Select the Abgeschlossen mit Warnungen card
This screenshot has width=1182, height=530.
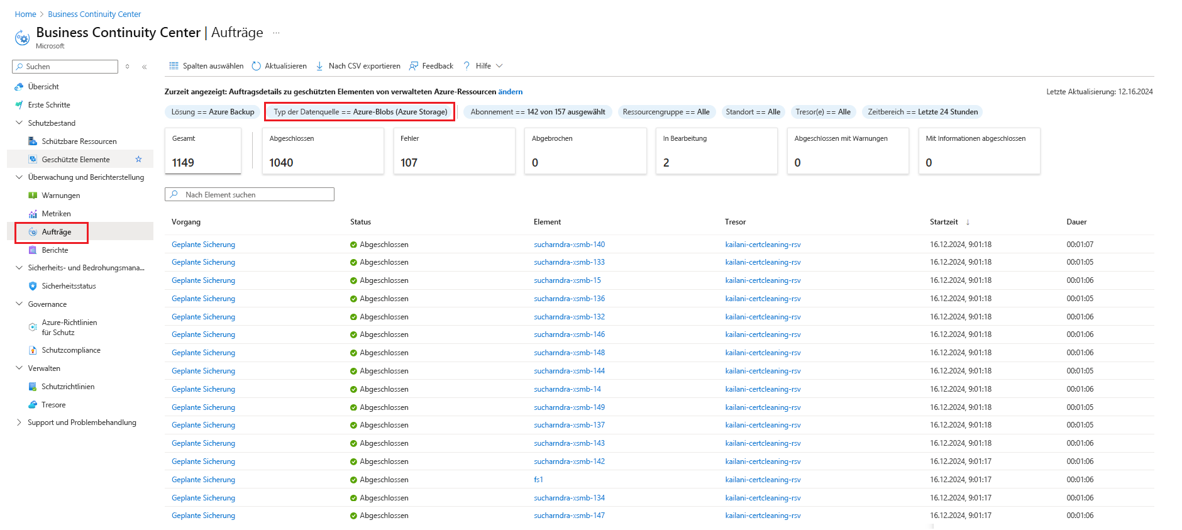[848, 151]
